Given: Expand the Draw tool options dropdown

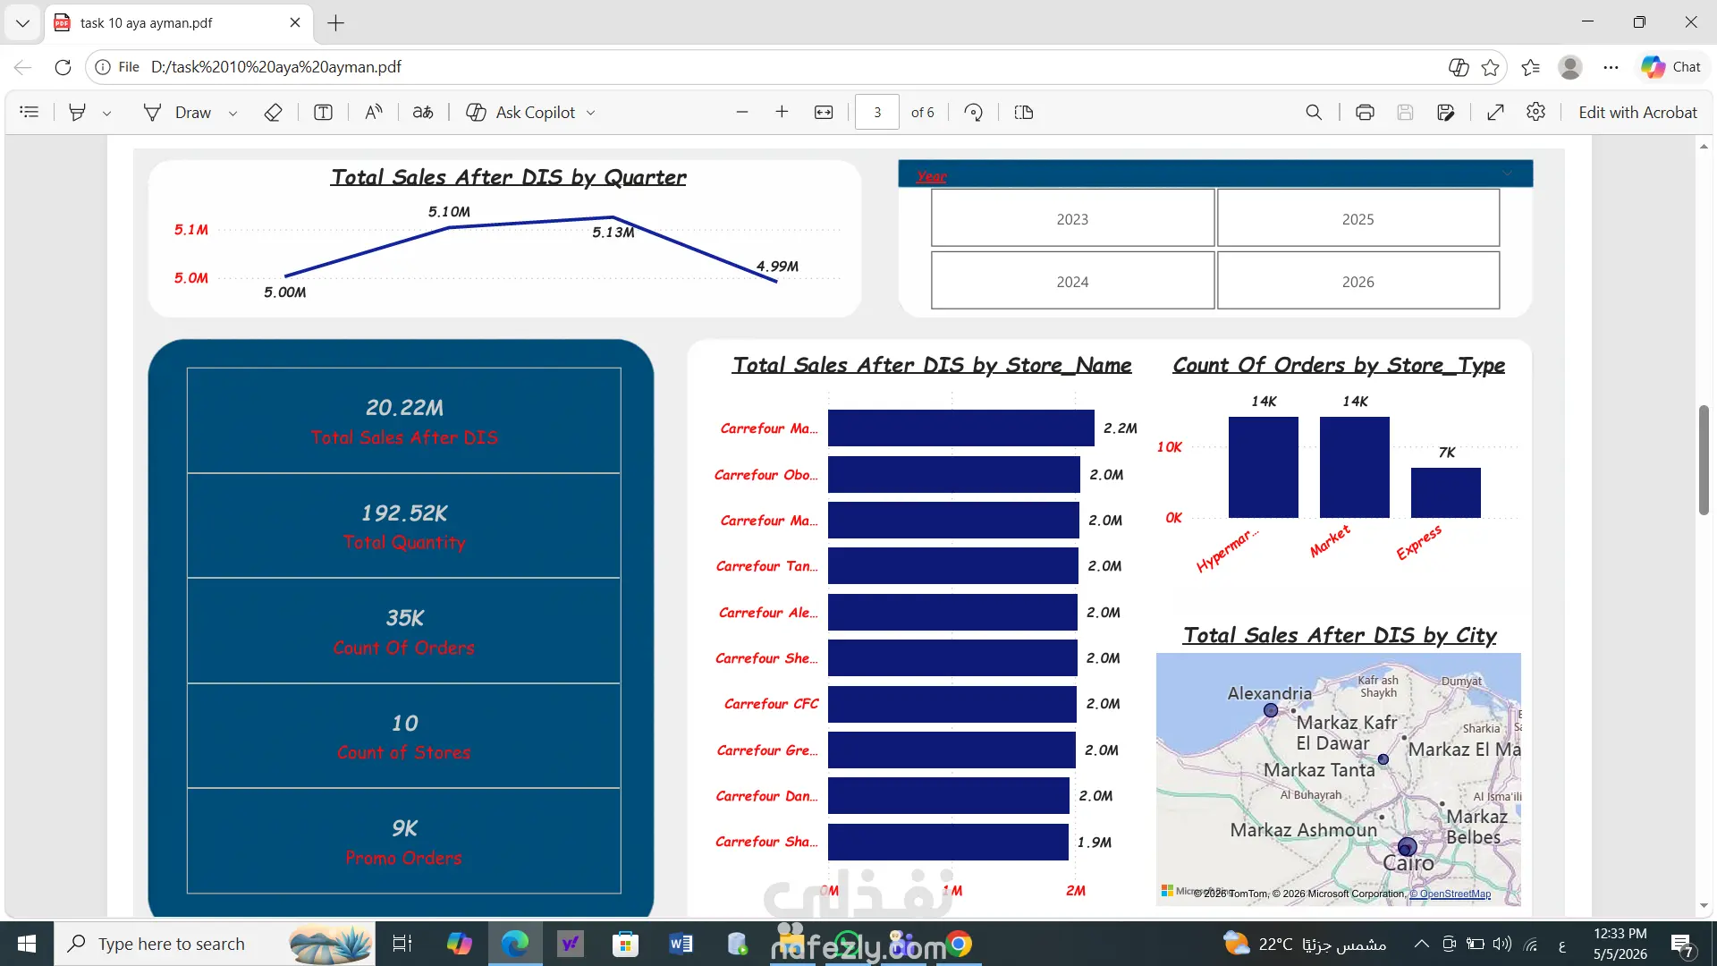Looking at the screenshot, I should pyautogui.click(x=233, y=113).
